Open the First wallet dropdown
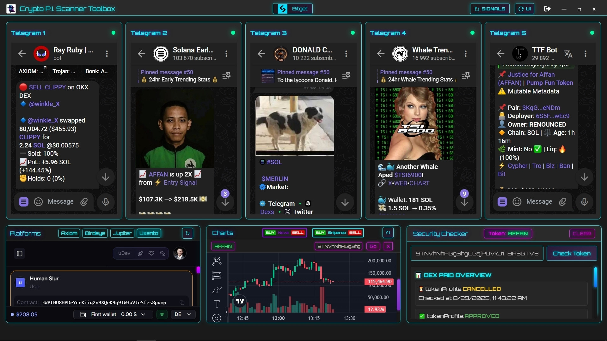 [113, 314]
